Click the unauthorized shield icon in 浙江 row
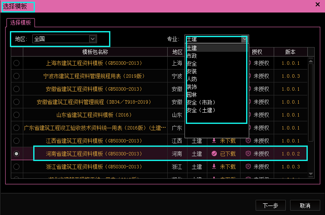 (x=248, y=167)
